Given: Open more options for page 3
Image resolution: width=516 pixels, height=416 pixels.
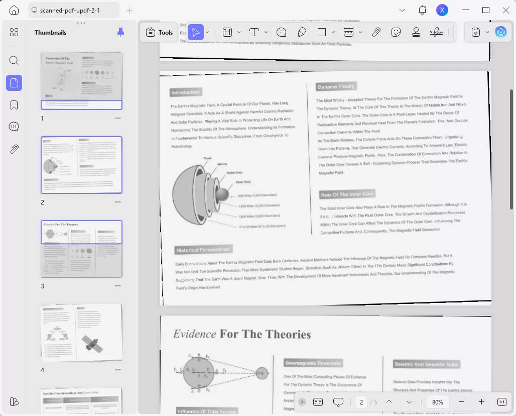Looking at the screenshot, I should pos(118,286).
